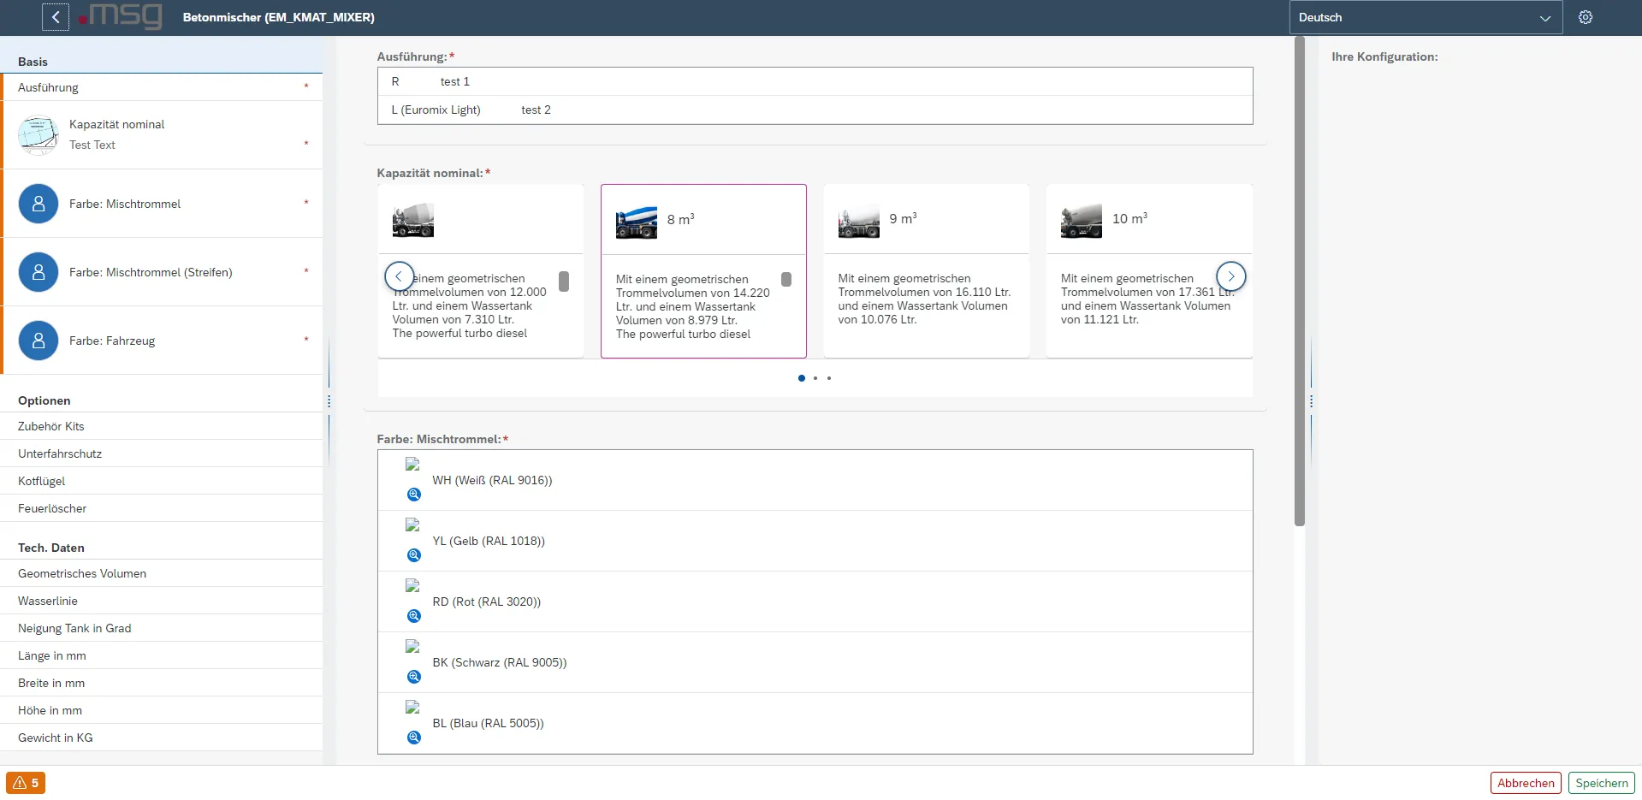Click magnifier icon for YL Gelb
This screenshot has height=800, width=1642.
pyautogui.click(x=414, y=555)
